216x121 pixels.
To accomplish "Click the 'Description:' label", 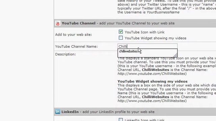I will pos(65,54).
